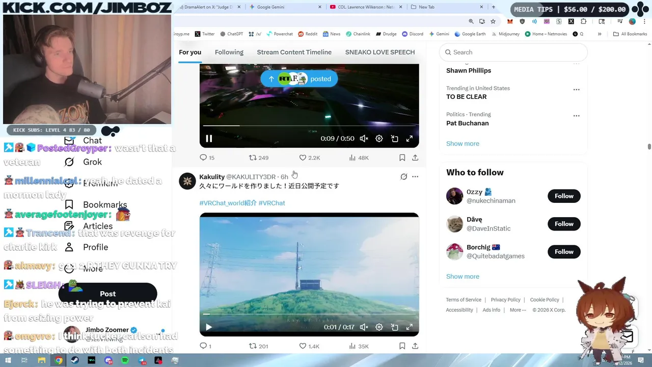Open more options on Kakulity's post
This screenshot has width=652, height=367.
tap(415, 176)
